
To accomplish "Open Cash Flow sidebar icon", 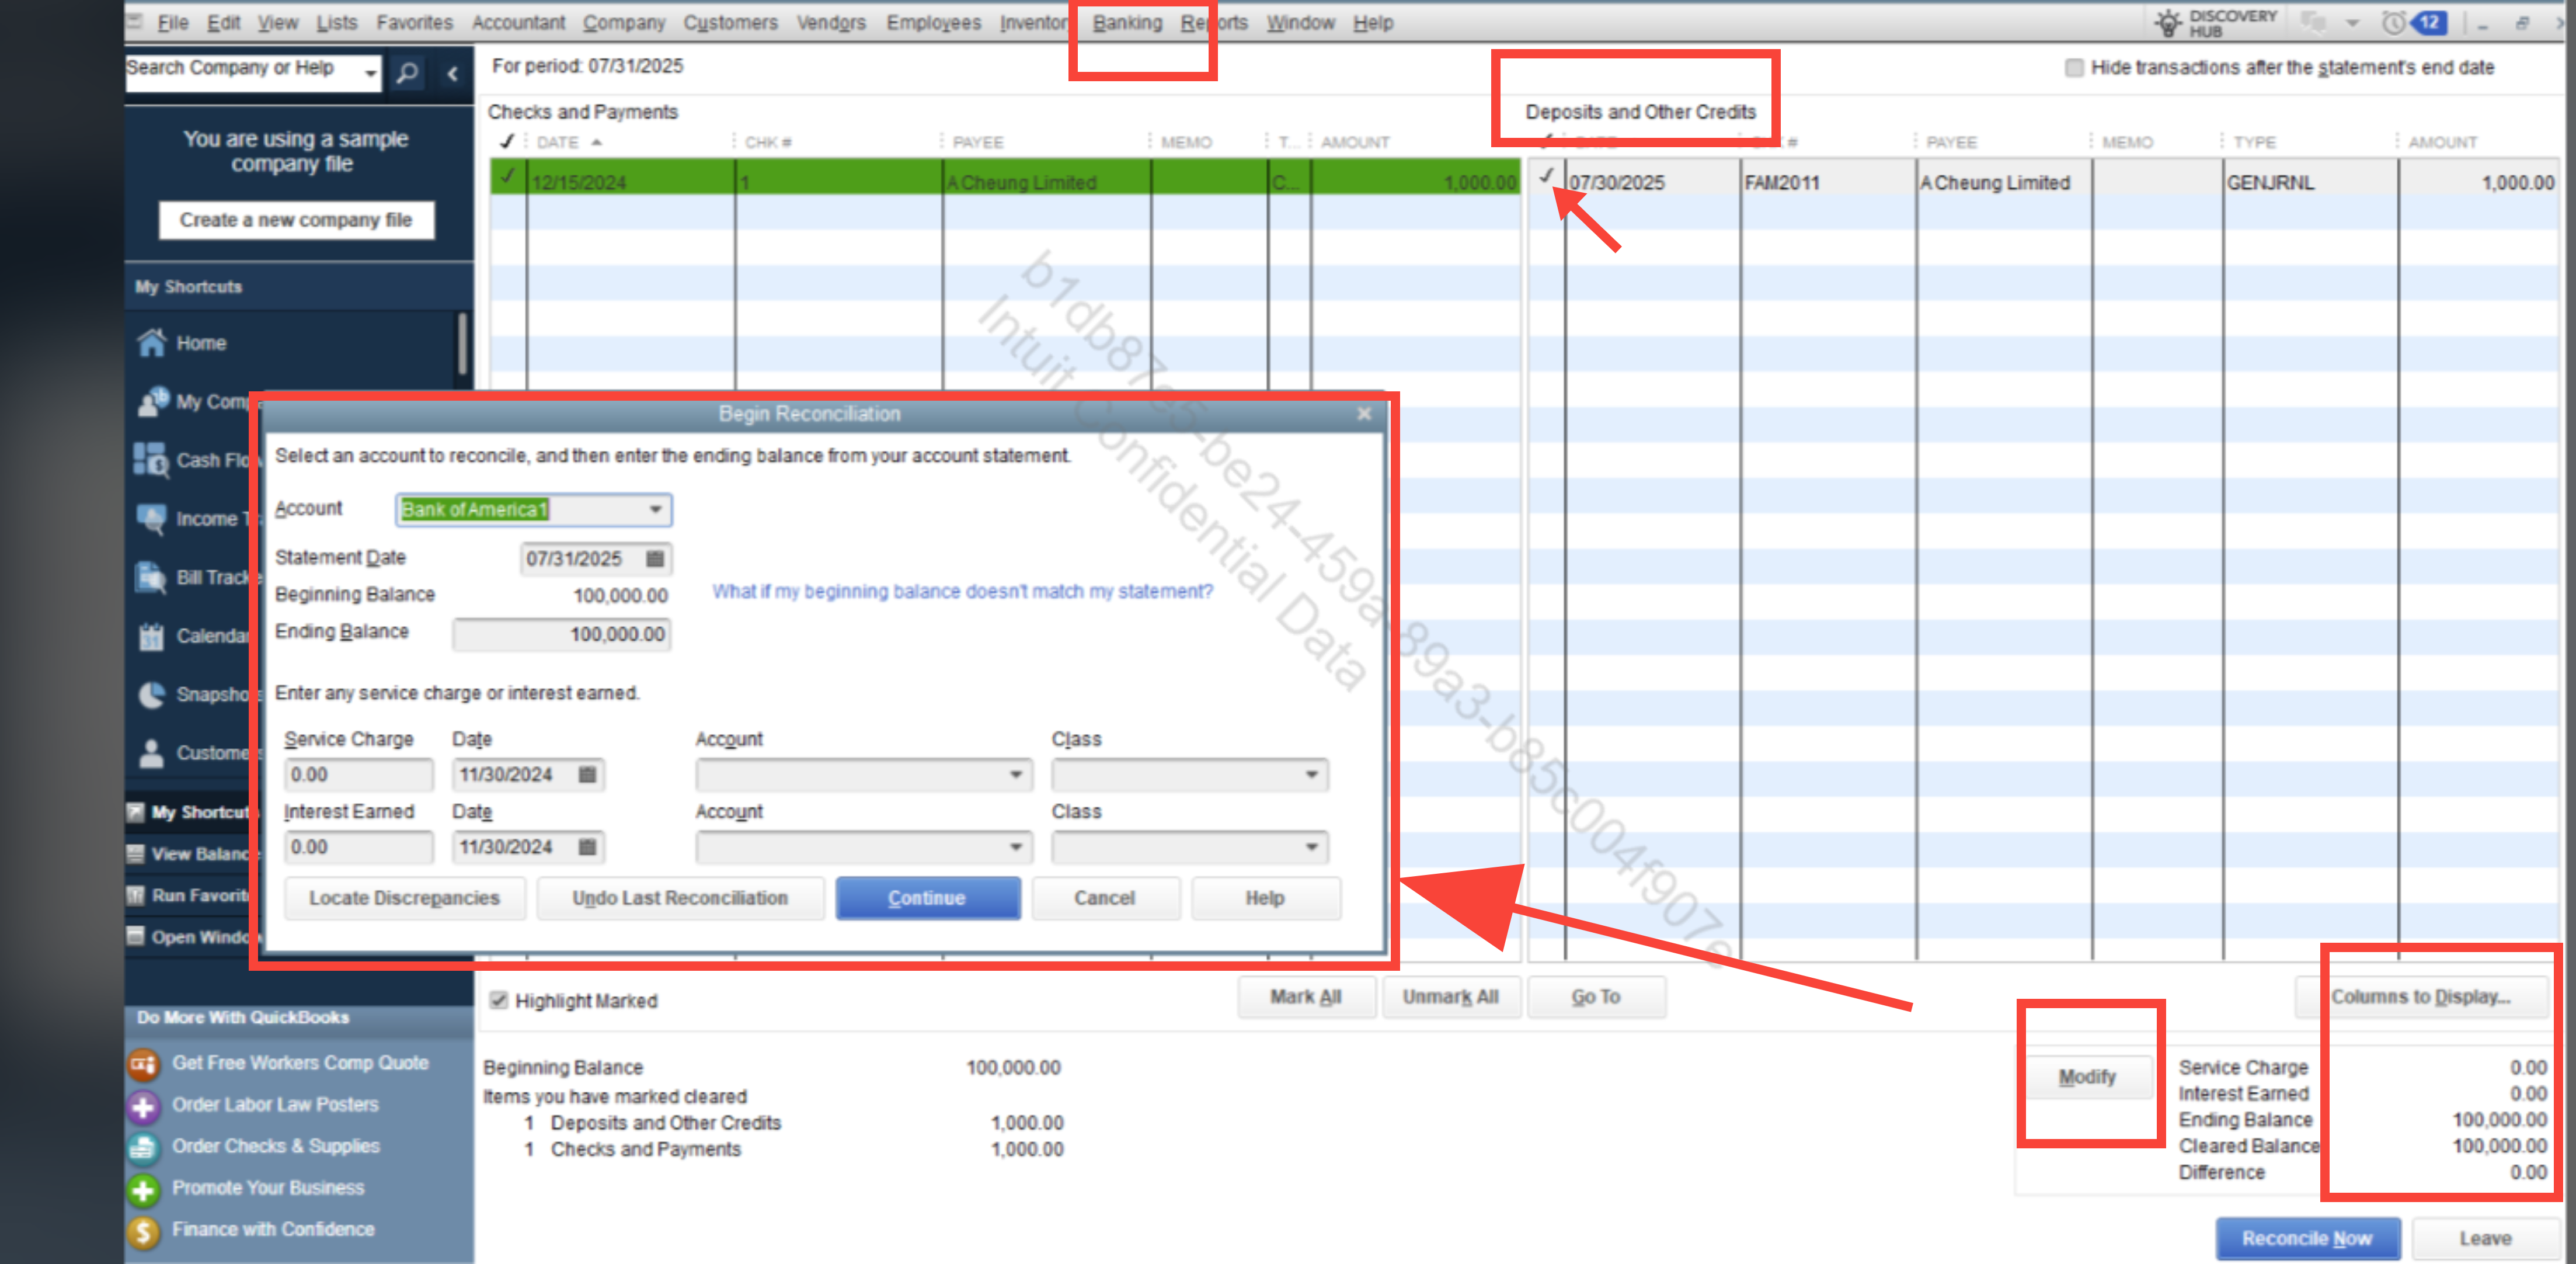I will (x=152, y=459).
